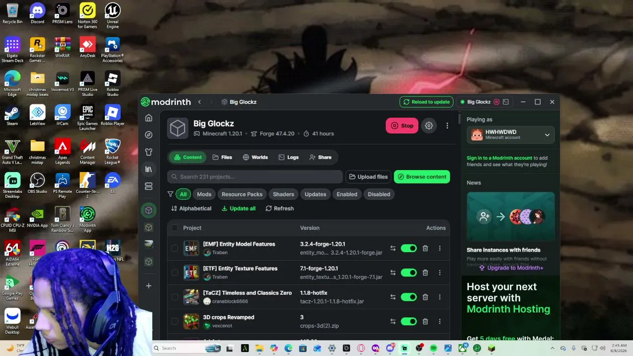Open Discord desktop shortcut

point(38,14)
